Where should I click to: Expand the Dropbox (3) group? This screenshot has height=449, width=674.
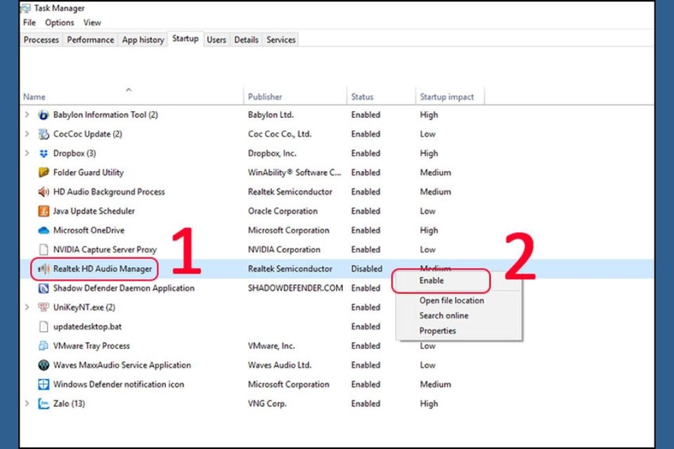pos(27,153)
